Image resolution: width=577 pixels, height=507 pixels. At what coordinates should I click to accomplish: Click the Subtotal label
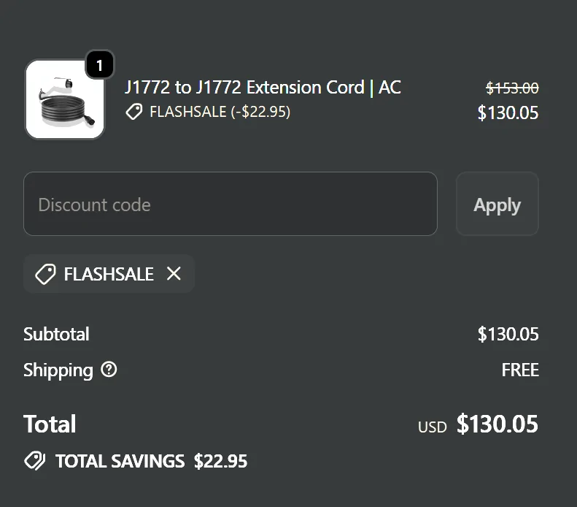56,335
